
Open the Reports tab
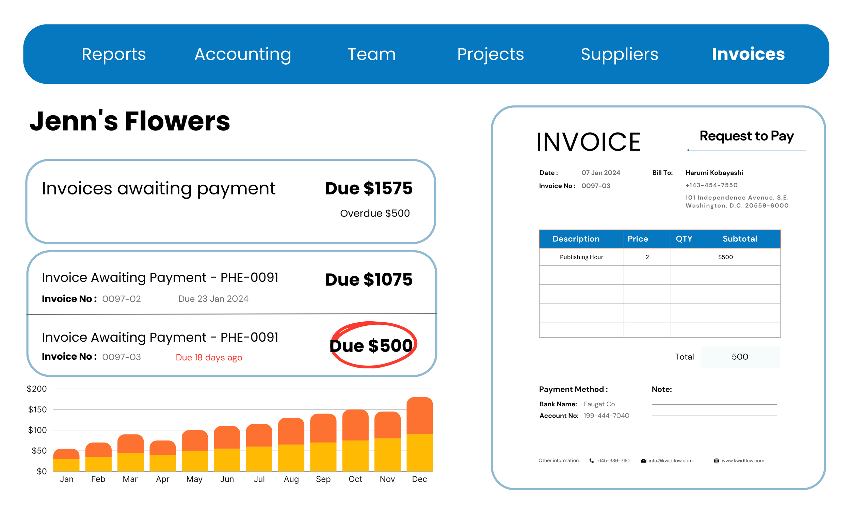pyautogui.click(x=113, y=54)
